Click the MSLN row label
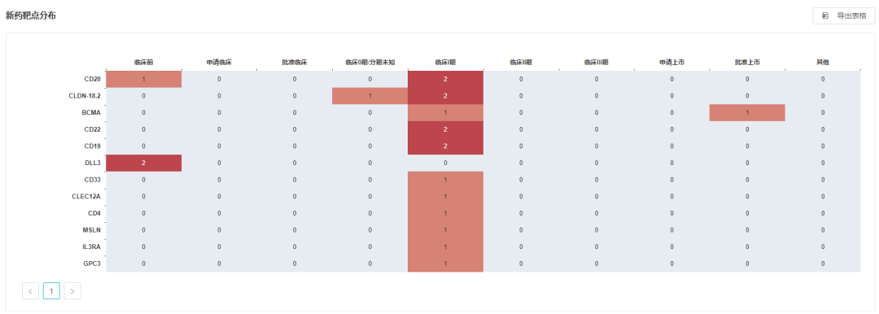The height and width of the screenshot is (314, 879). 91,230
